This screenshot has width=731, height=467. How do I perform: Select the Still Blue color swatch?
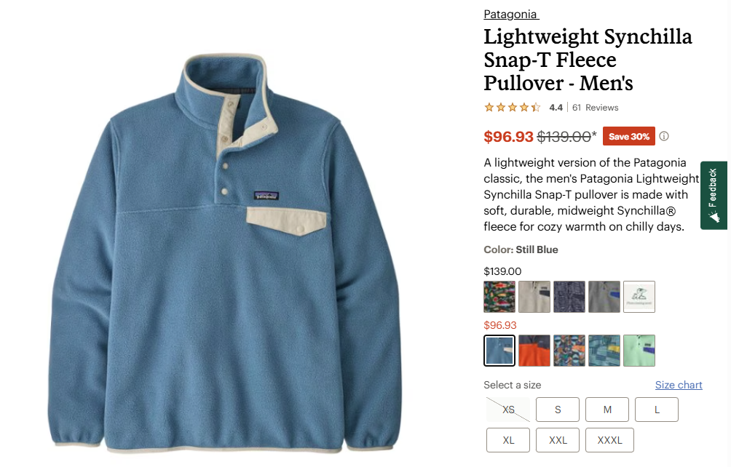pyautogui.click(x=499, y=351)
